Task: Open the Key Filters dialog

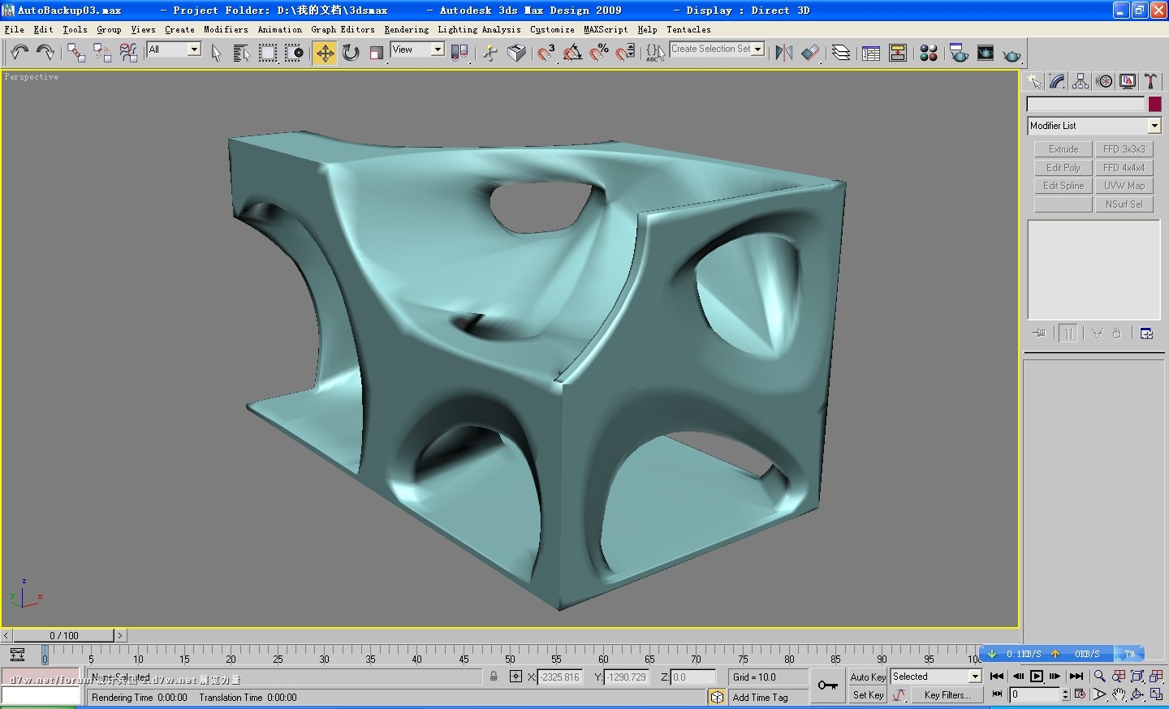Action: (x=947, y=695)
